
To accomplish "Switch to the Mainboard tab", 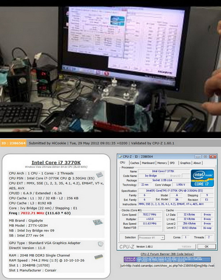I will tap(148, 163).
